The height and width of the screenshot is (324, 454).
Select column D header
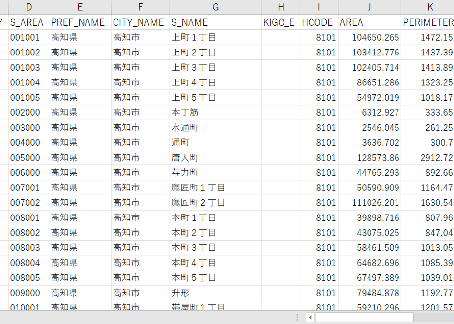point(28,7)
